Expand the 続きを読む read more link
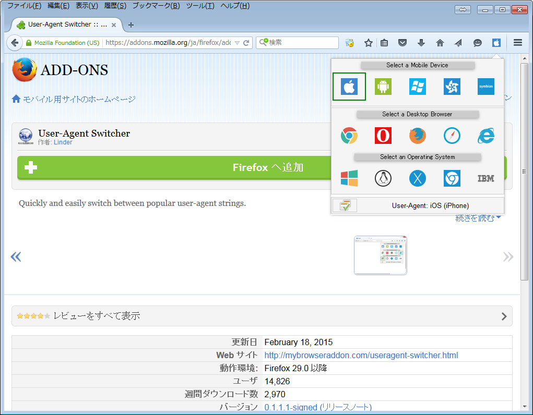This screenshot has width=533, height=415. pos(478,218)
